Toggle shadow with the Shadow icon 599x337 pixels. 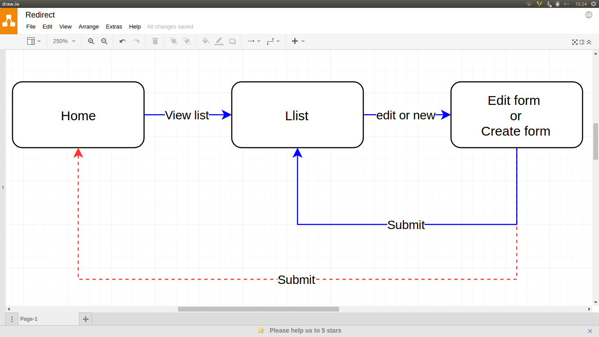pos(232,41)
